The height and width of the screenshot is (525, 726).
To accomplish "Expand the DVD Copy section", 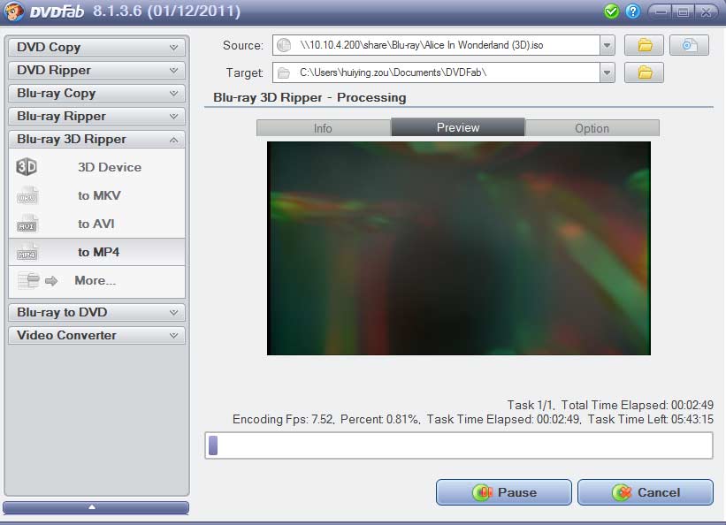I will [96, 47].
